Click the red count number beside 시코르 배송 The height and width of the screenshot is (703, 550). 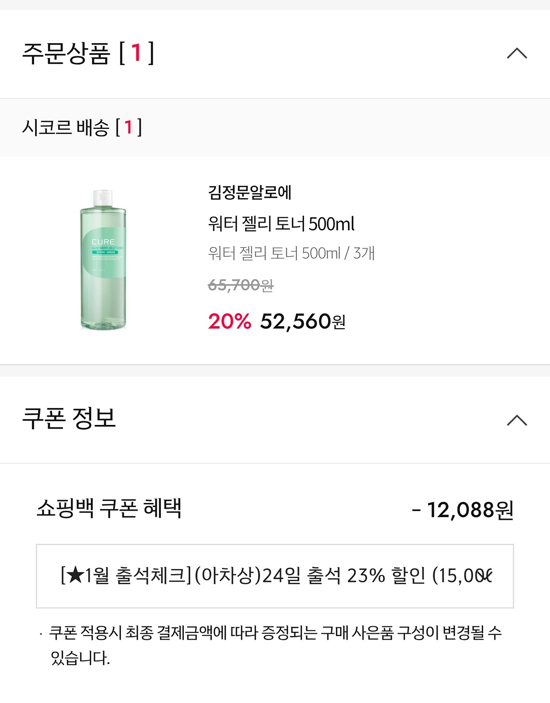tap(128, 128)
